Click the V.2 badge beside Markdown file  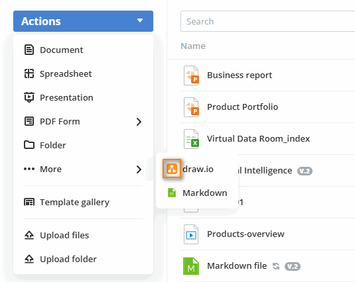tap(293, 266)
